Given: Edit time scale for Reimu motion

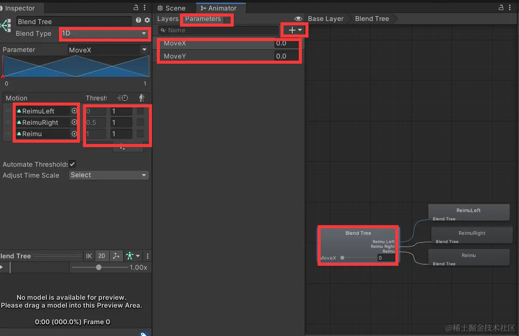Looking at the screenshot, I should click(121, 134).
